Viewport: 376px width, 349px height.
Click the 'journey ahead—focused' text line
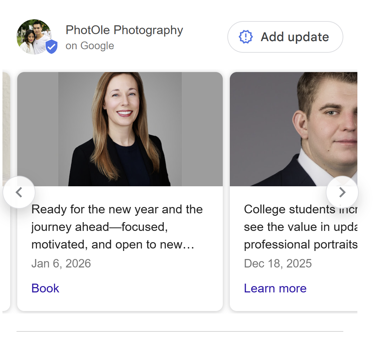(x=99, y=227)
